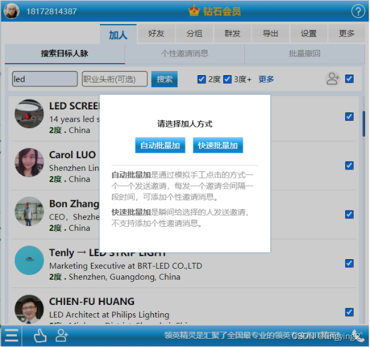Switch to the 加人 tab
The height and width of the screenshot is (347, 370).
pyautogui.click(x=119, y=34)
